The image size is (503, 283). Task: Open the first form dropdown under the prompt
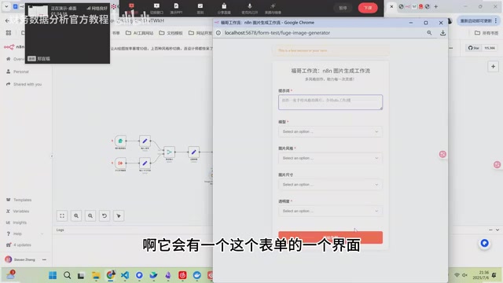tap(330, 131)
